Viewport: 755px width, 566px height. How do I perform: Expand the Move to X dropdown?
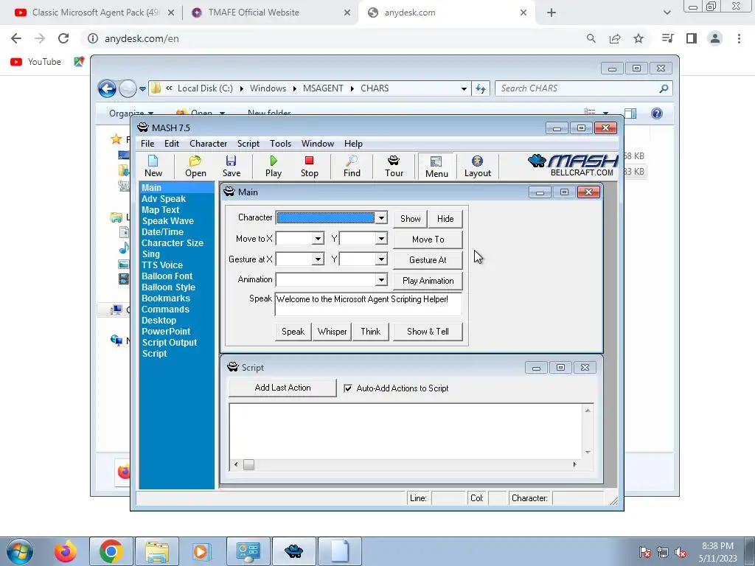pyautogui.click(x=317, y=239)
